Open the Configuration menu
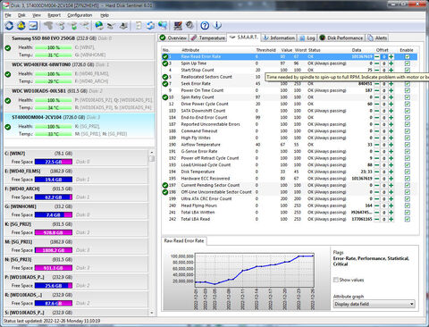Viewport: 429px width, 327px height. point(80,15)
